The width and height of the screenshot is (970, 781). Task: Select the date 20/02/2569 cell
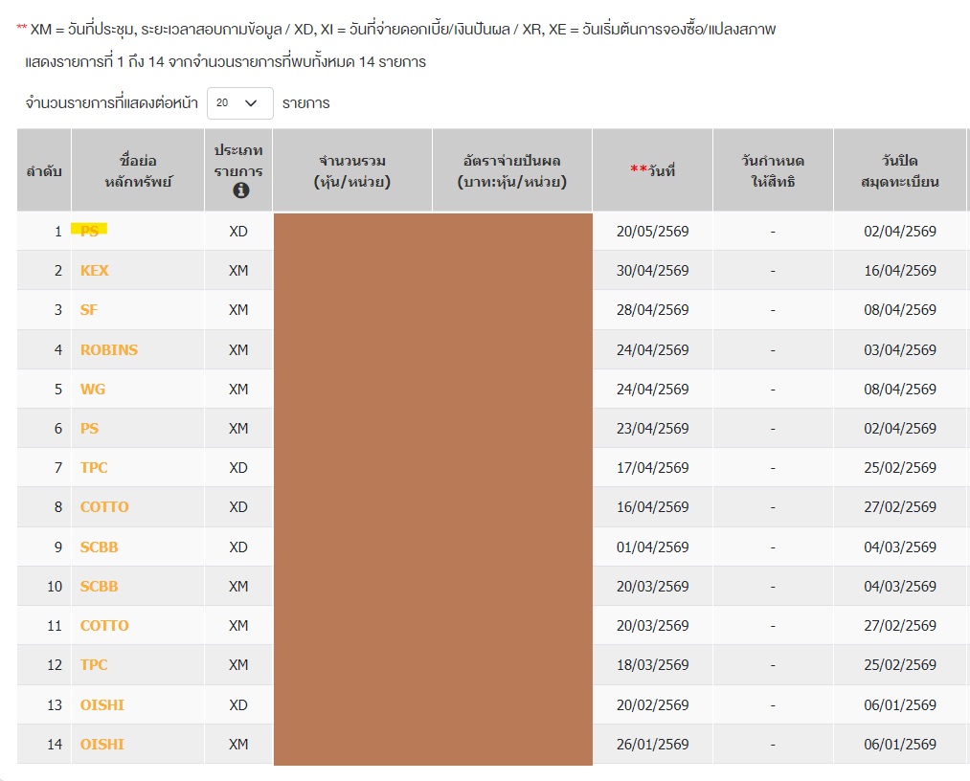click(653, 705)
